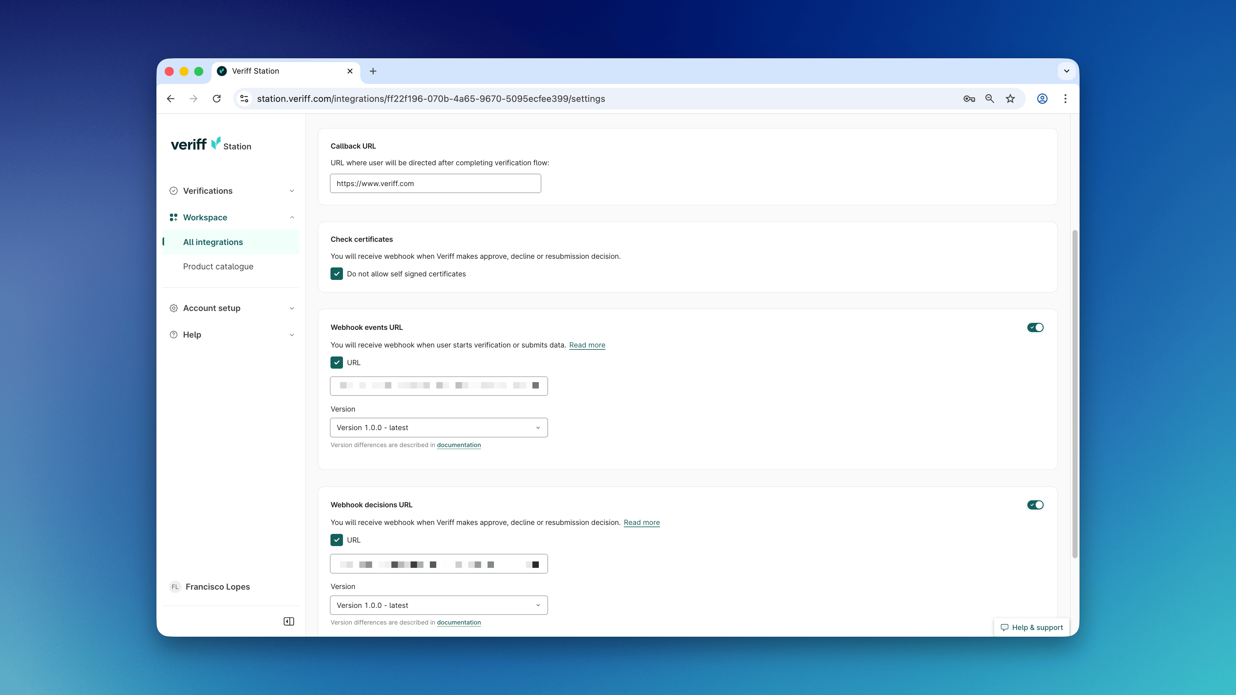Screen dimensions: 1236x695
Task: Open Version dropdown for Webhook decisions
Action: pos(438,605)
